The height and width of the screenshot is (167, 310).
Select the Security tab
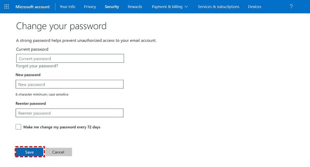[112, 7]
